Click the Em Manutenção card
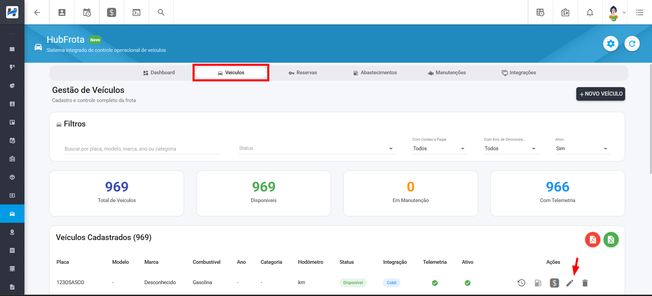 (x=411, y=193)
